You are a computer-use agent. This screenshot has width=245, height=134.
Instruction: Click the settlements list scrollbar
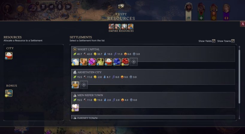tap(239, 75)
